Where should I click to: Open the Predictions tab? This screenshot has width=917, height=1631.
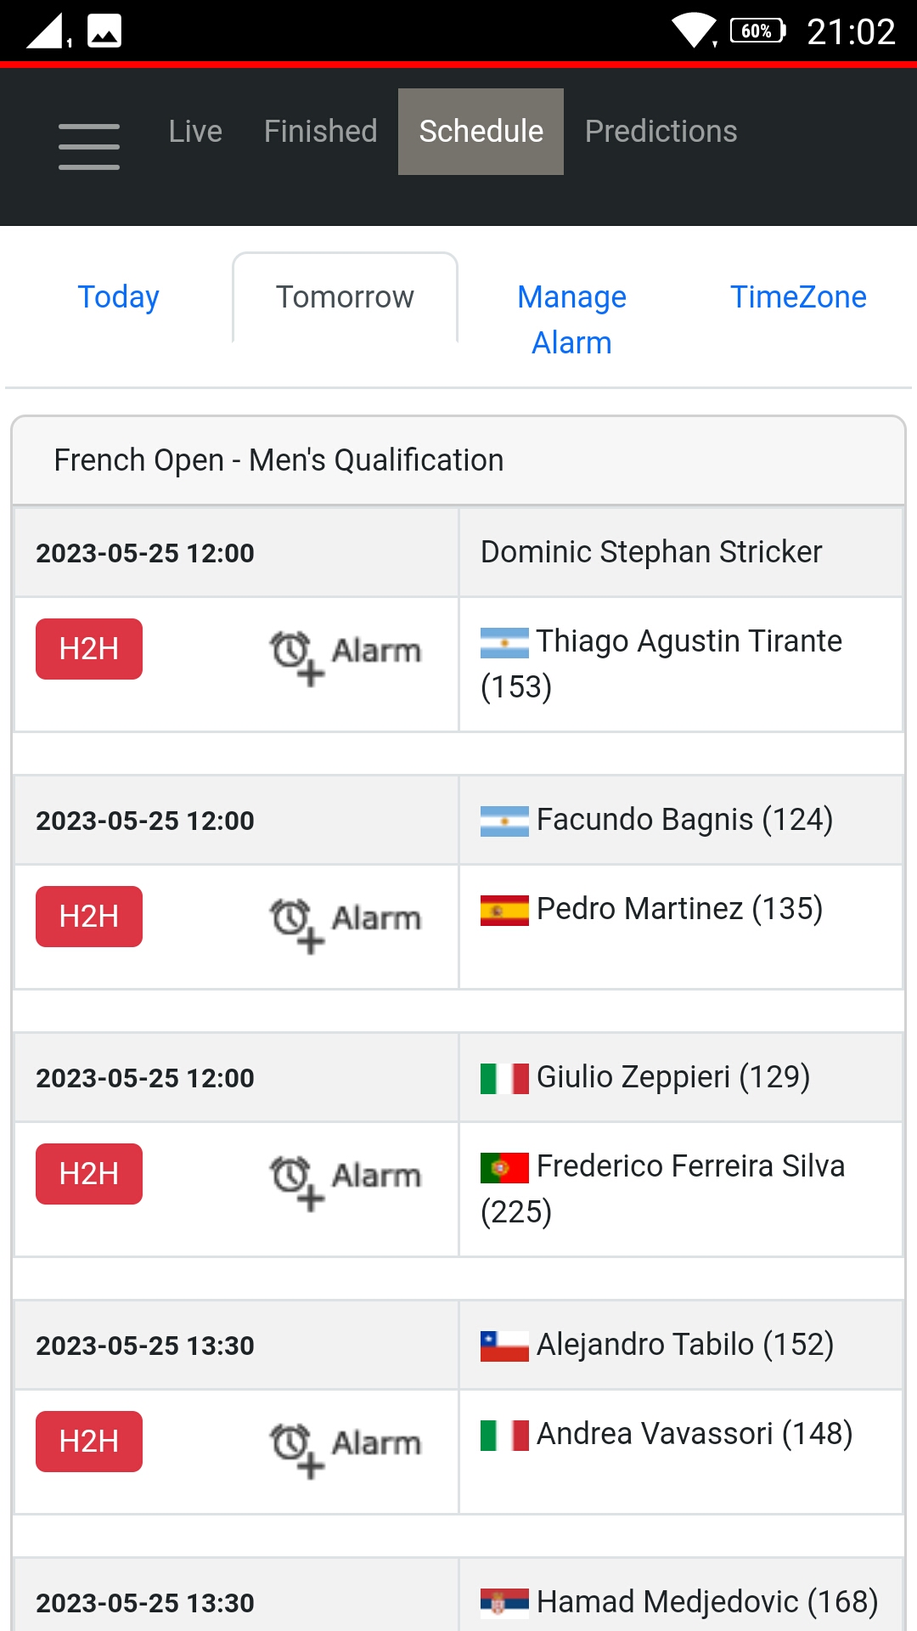tap(661, 132)
